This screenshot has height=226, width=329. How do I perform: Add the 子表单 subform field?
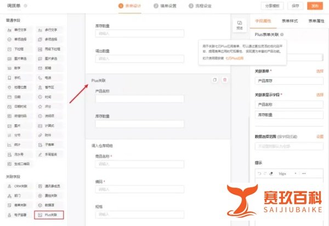point(49,144)
